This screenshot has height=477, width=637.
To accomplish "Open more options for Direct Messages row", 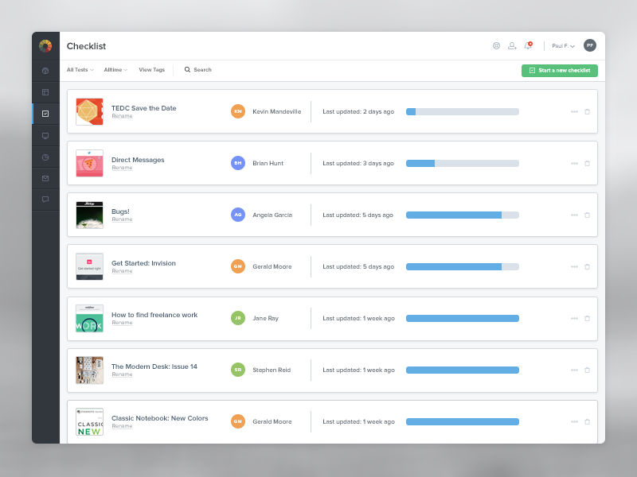I will pyautogui.click(x=574, y=163).
